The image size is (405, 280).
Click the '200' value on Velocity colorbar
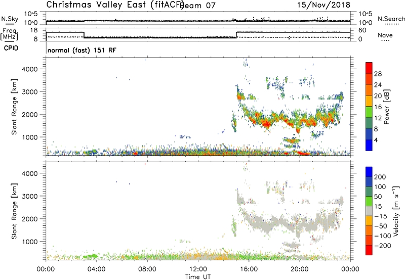tap(380, 177)
